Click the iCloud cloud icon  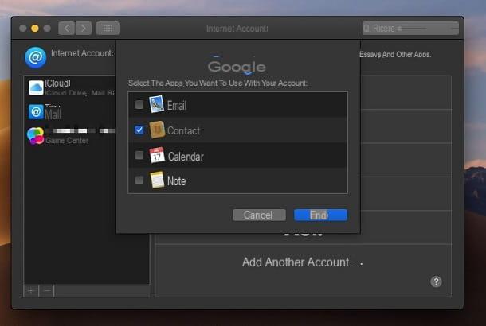(x=36, y=87)
